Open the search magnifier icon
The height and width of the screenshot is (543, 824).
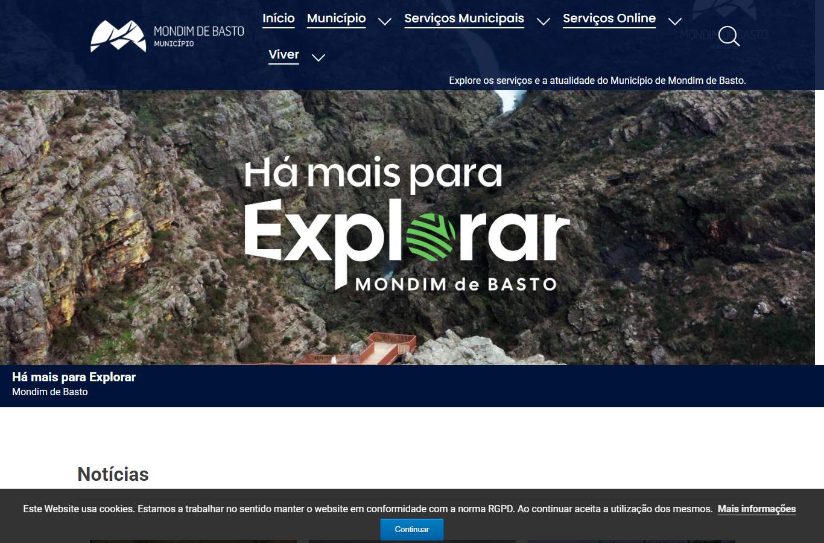(x=729, y=36)
